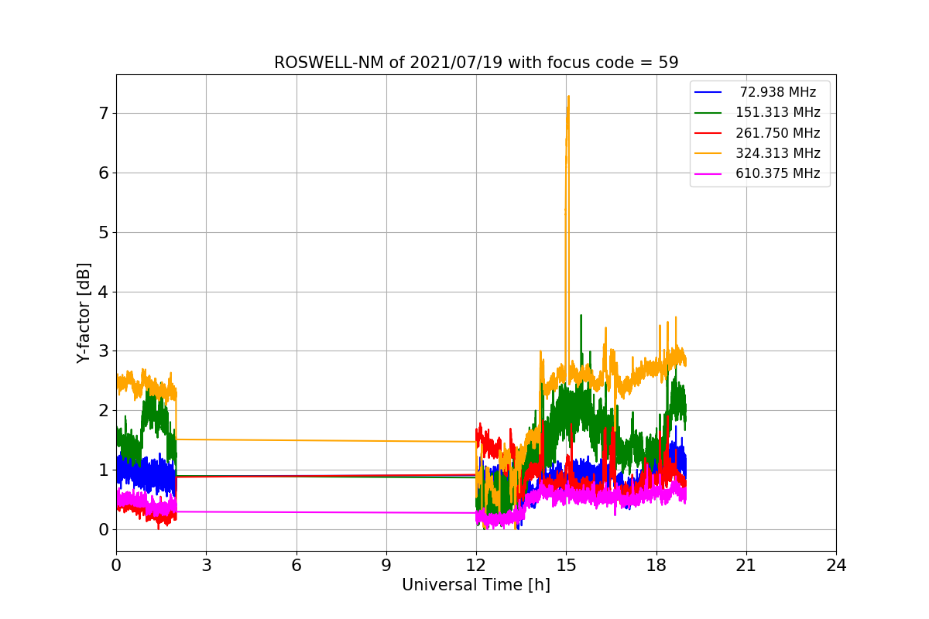The width and height of the screenshot is (929, 619).
Task: Click the magenta legend line sample
Action: click(x=708, y=174)
